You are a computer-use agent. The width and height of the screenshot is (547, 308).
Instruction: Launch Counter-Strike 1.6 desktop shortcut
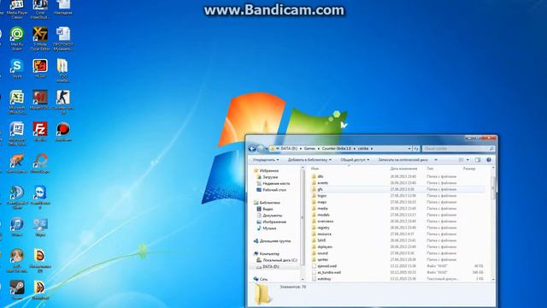(x=63, y=102)
